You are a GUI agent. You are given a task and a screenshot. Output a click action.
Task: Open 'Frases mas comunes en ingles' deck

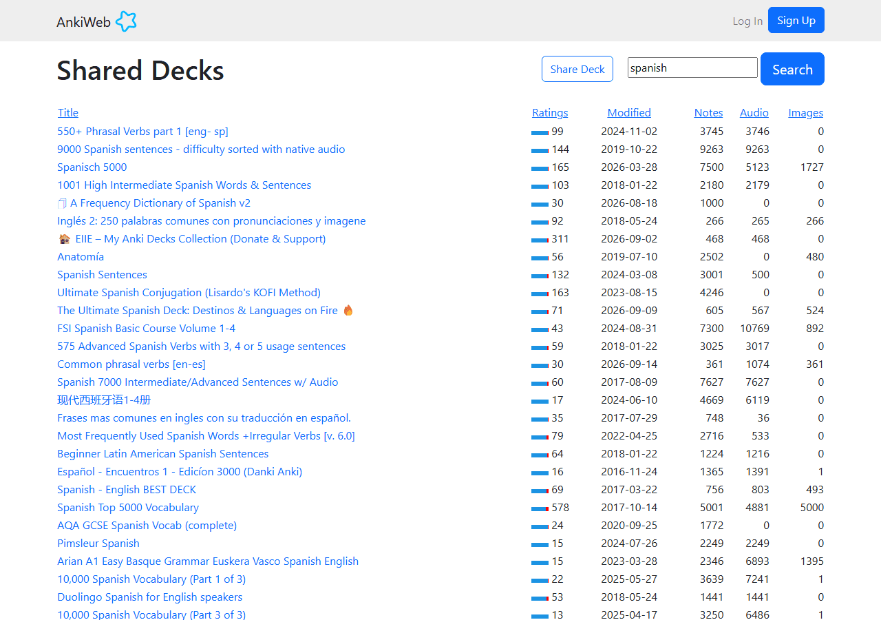(204, 417)
